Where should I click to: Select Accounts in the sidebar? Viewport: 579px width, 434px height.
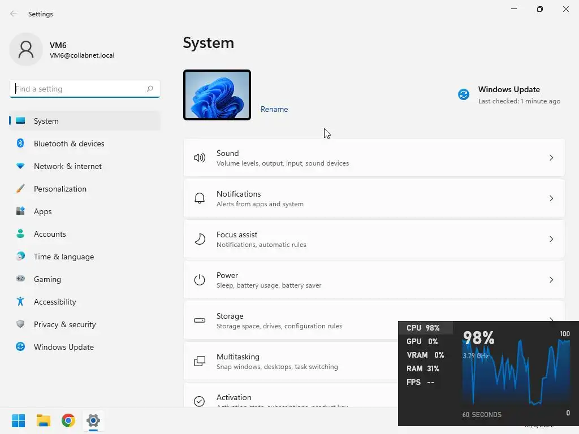85,233
